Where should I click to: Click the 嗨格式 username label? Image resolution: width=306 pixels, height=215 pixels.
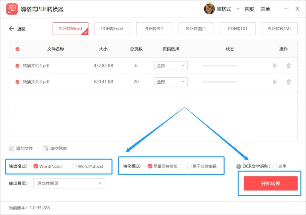click(224, 9)
